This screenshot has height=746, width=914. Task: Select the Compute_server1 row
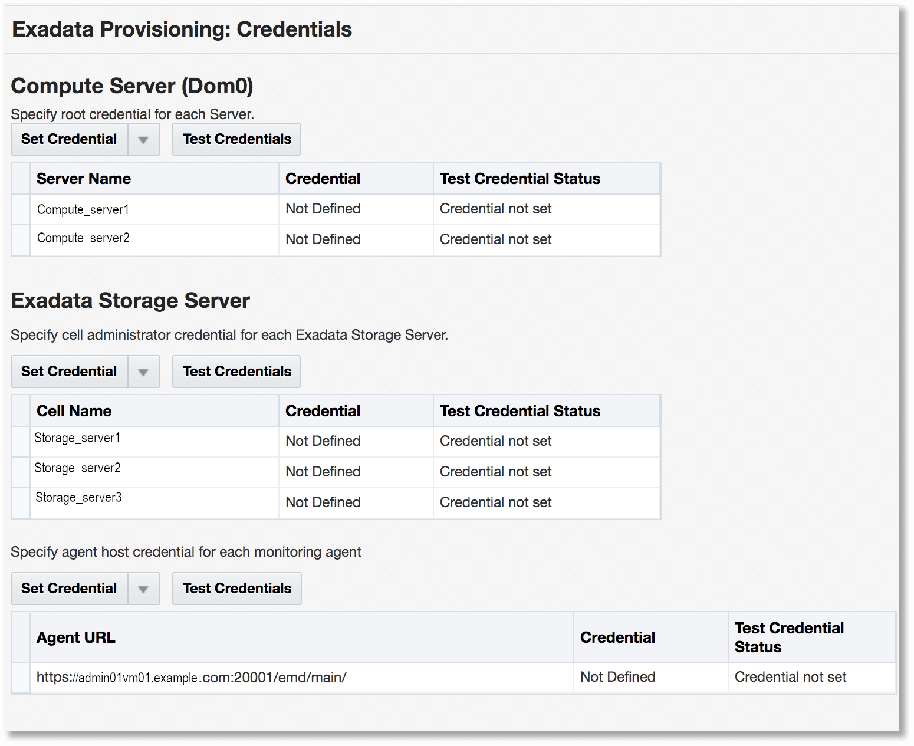(20, 209)
